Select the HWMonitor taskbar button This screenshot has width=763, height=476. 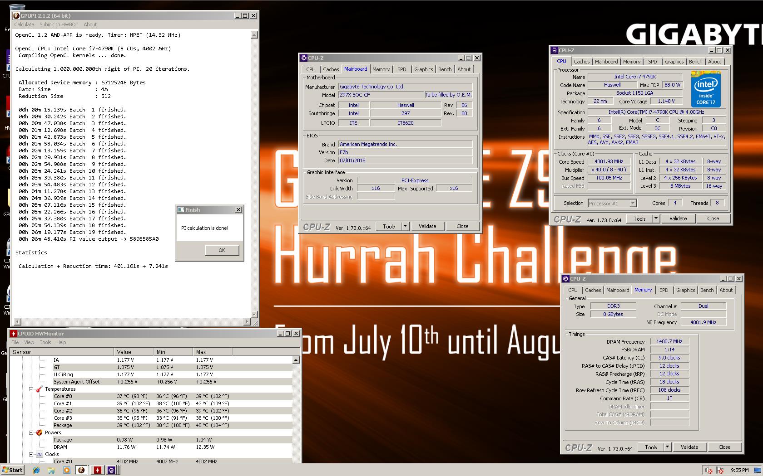click(97, 470)
